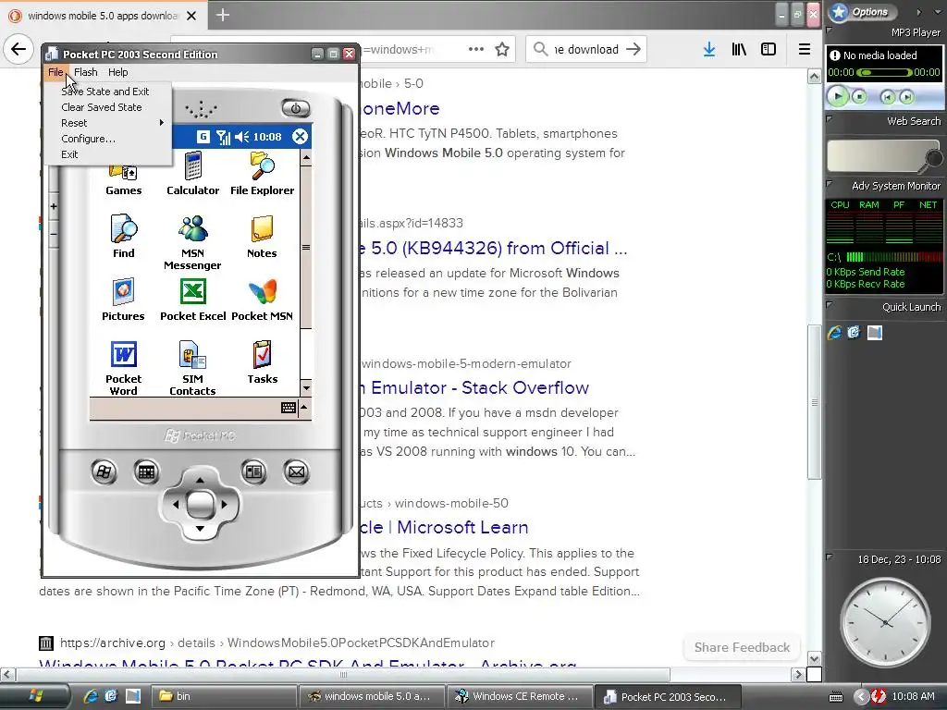The image size is (947, 710).
Task: Launch Pocket MSN
Action: click(262, 299)
